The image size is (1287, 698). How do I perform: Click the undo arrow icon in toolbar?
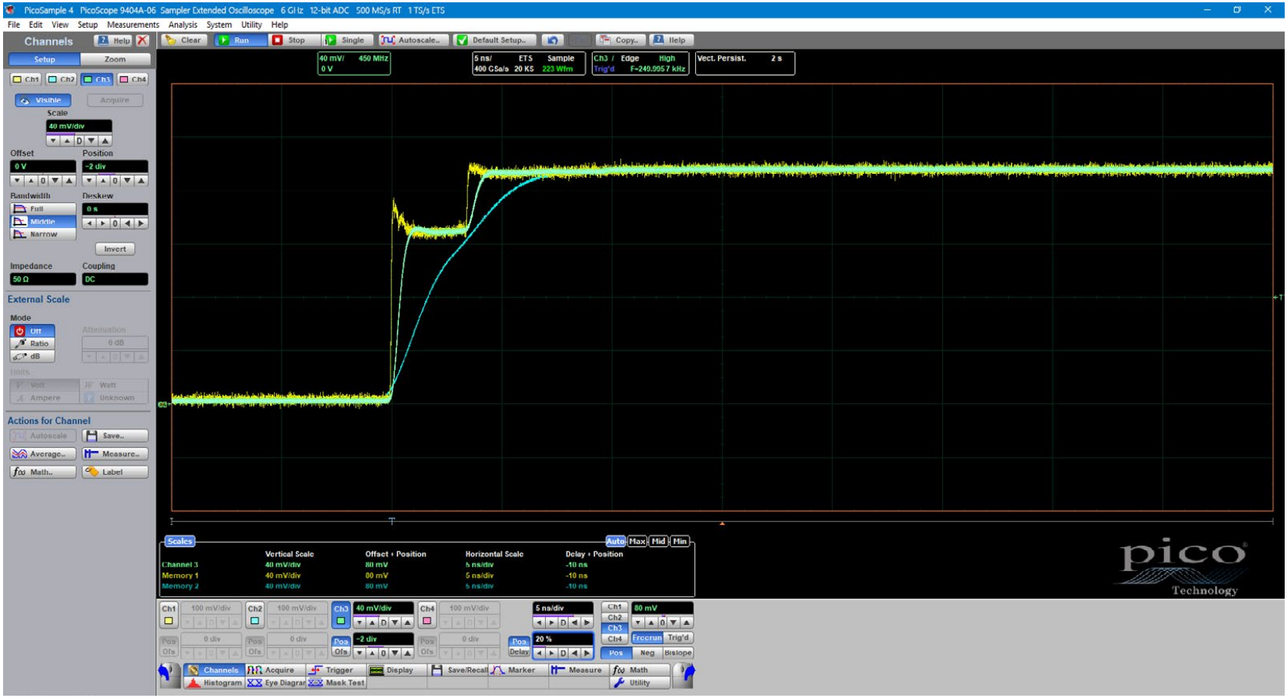click(551, 40)
